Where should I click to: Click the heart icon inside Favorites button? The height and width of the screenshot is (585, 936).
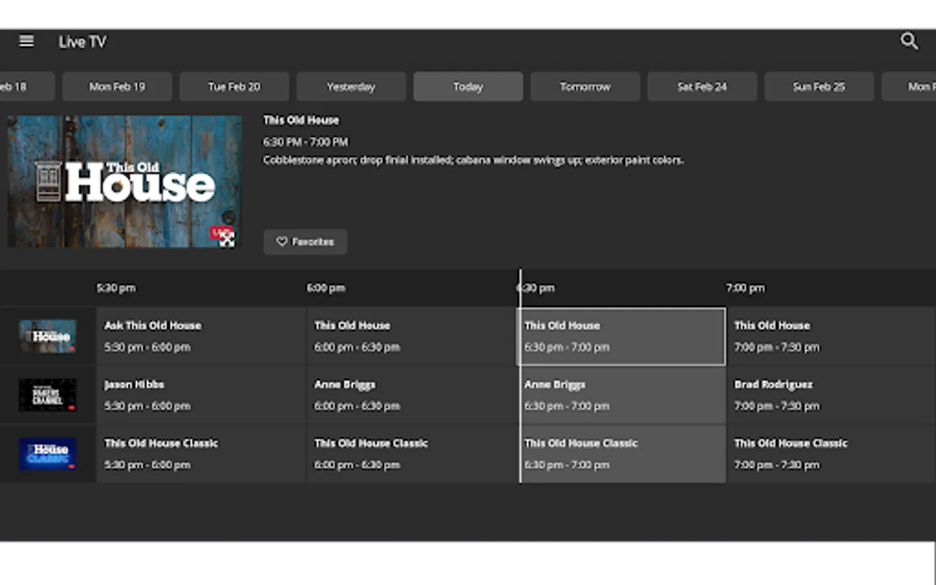click(282, 241)
